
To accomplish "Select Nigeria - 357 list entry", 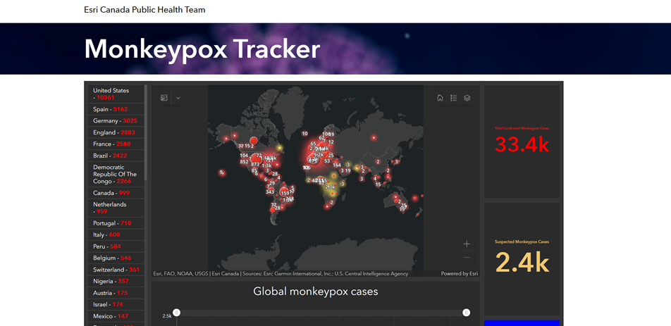I will [x=116, y=281].
